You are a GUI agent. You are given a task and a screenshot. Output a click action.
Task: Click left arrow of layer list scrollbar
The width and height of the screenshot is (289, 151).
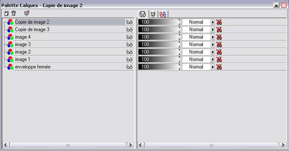(6, 145)
